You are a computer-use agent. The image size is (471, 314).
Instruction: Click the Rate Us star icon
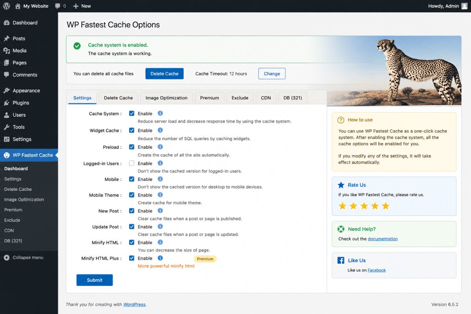[x=341, y=185]
